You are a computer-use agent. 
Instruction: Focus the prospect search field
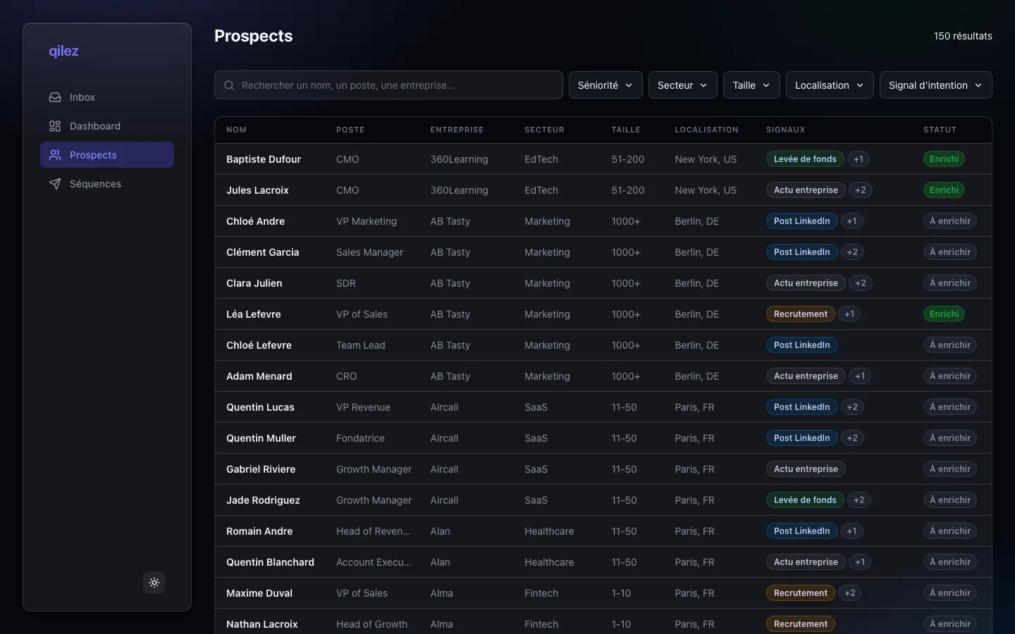pyautogui.click(x=388, y=85)
